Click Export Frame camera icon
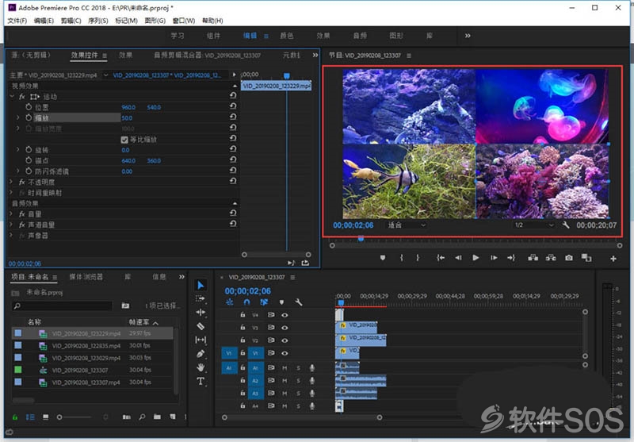634x442 pixels. [569, 257]
